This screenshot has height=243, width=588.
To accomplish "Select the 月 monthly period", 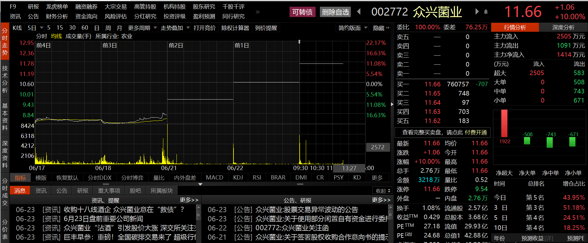I will (x=119, y=28).
